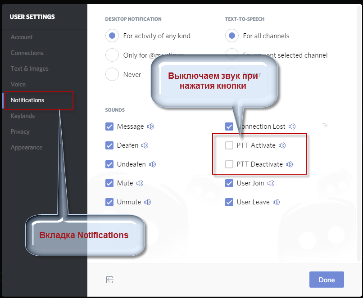Screen dimensions: 363x298
Task: Select Never under Desktop Notification
Action: (112, 74)
